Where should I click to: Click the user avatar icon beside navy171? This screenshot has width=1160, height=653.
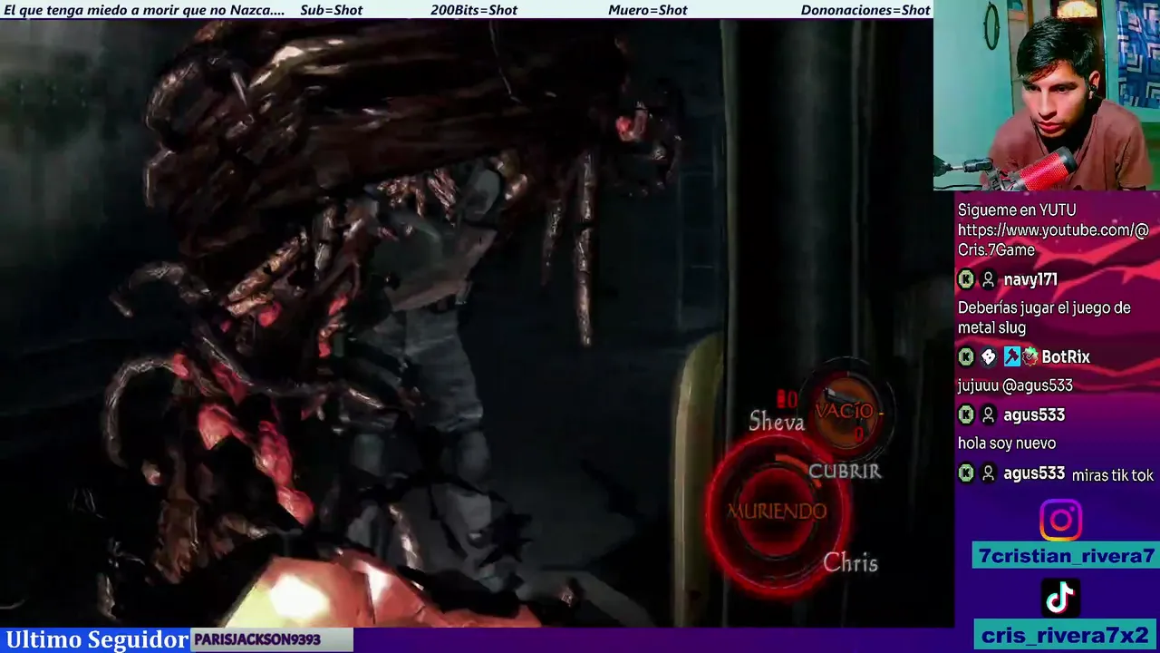pyautogui.click(x=989, y=280)
